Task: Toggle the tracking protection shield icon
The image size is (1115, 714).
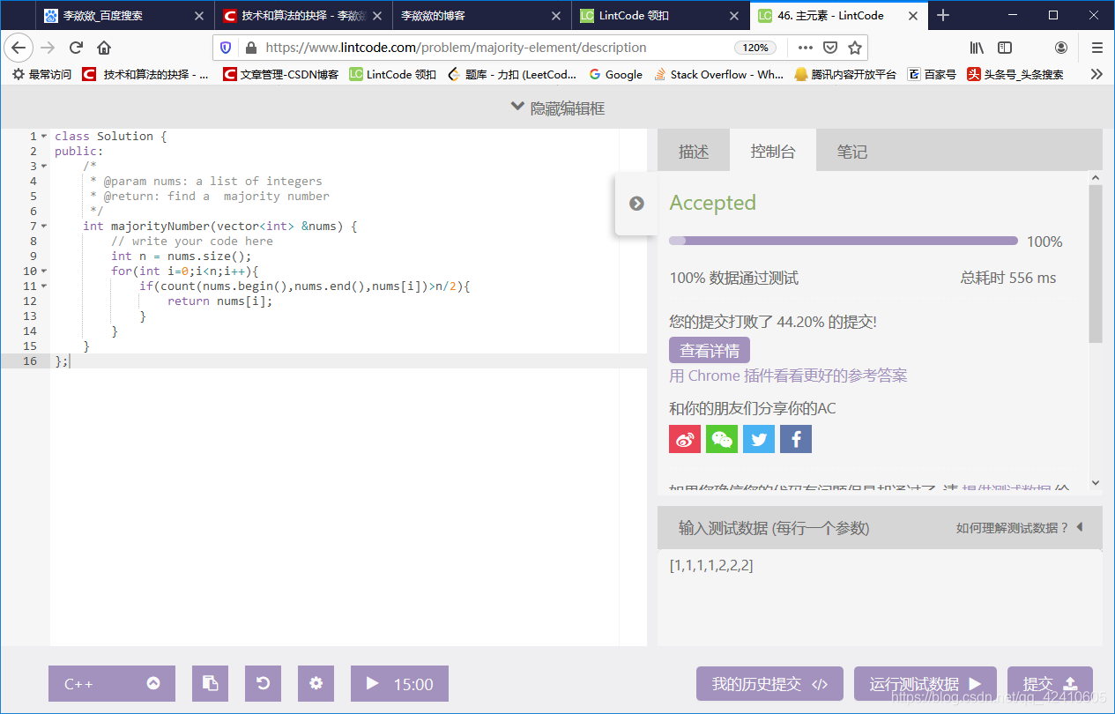Action: tap(227, 47)
